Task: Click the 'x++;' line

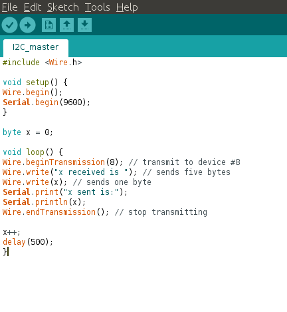Action: (12, 232)
